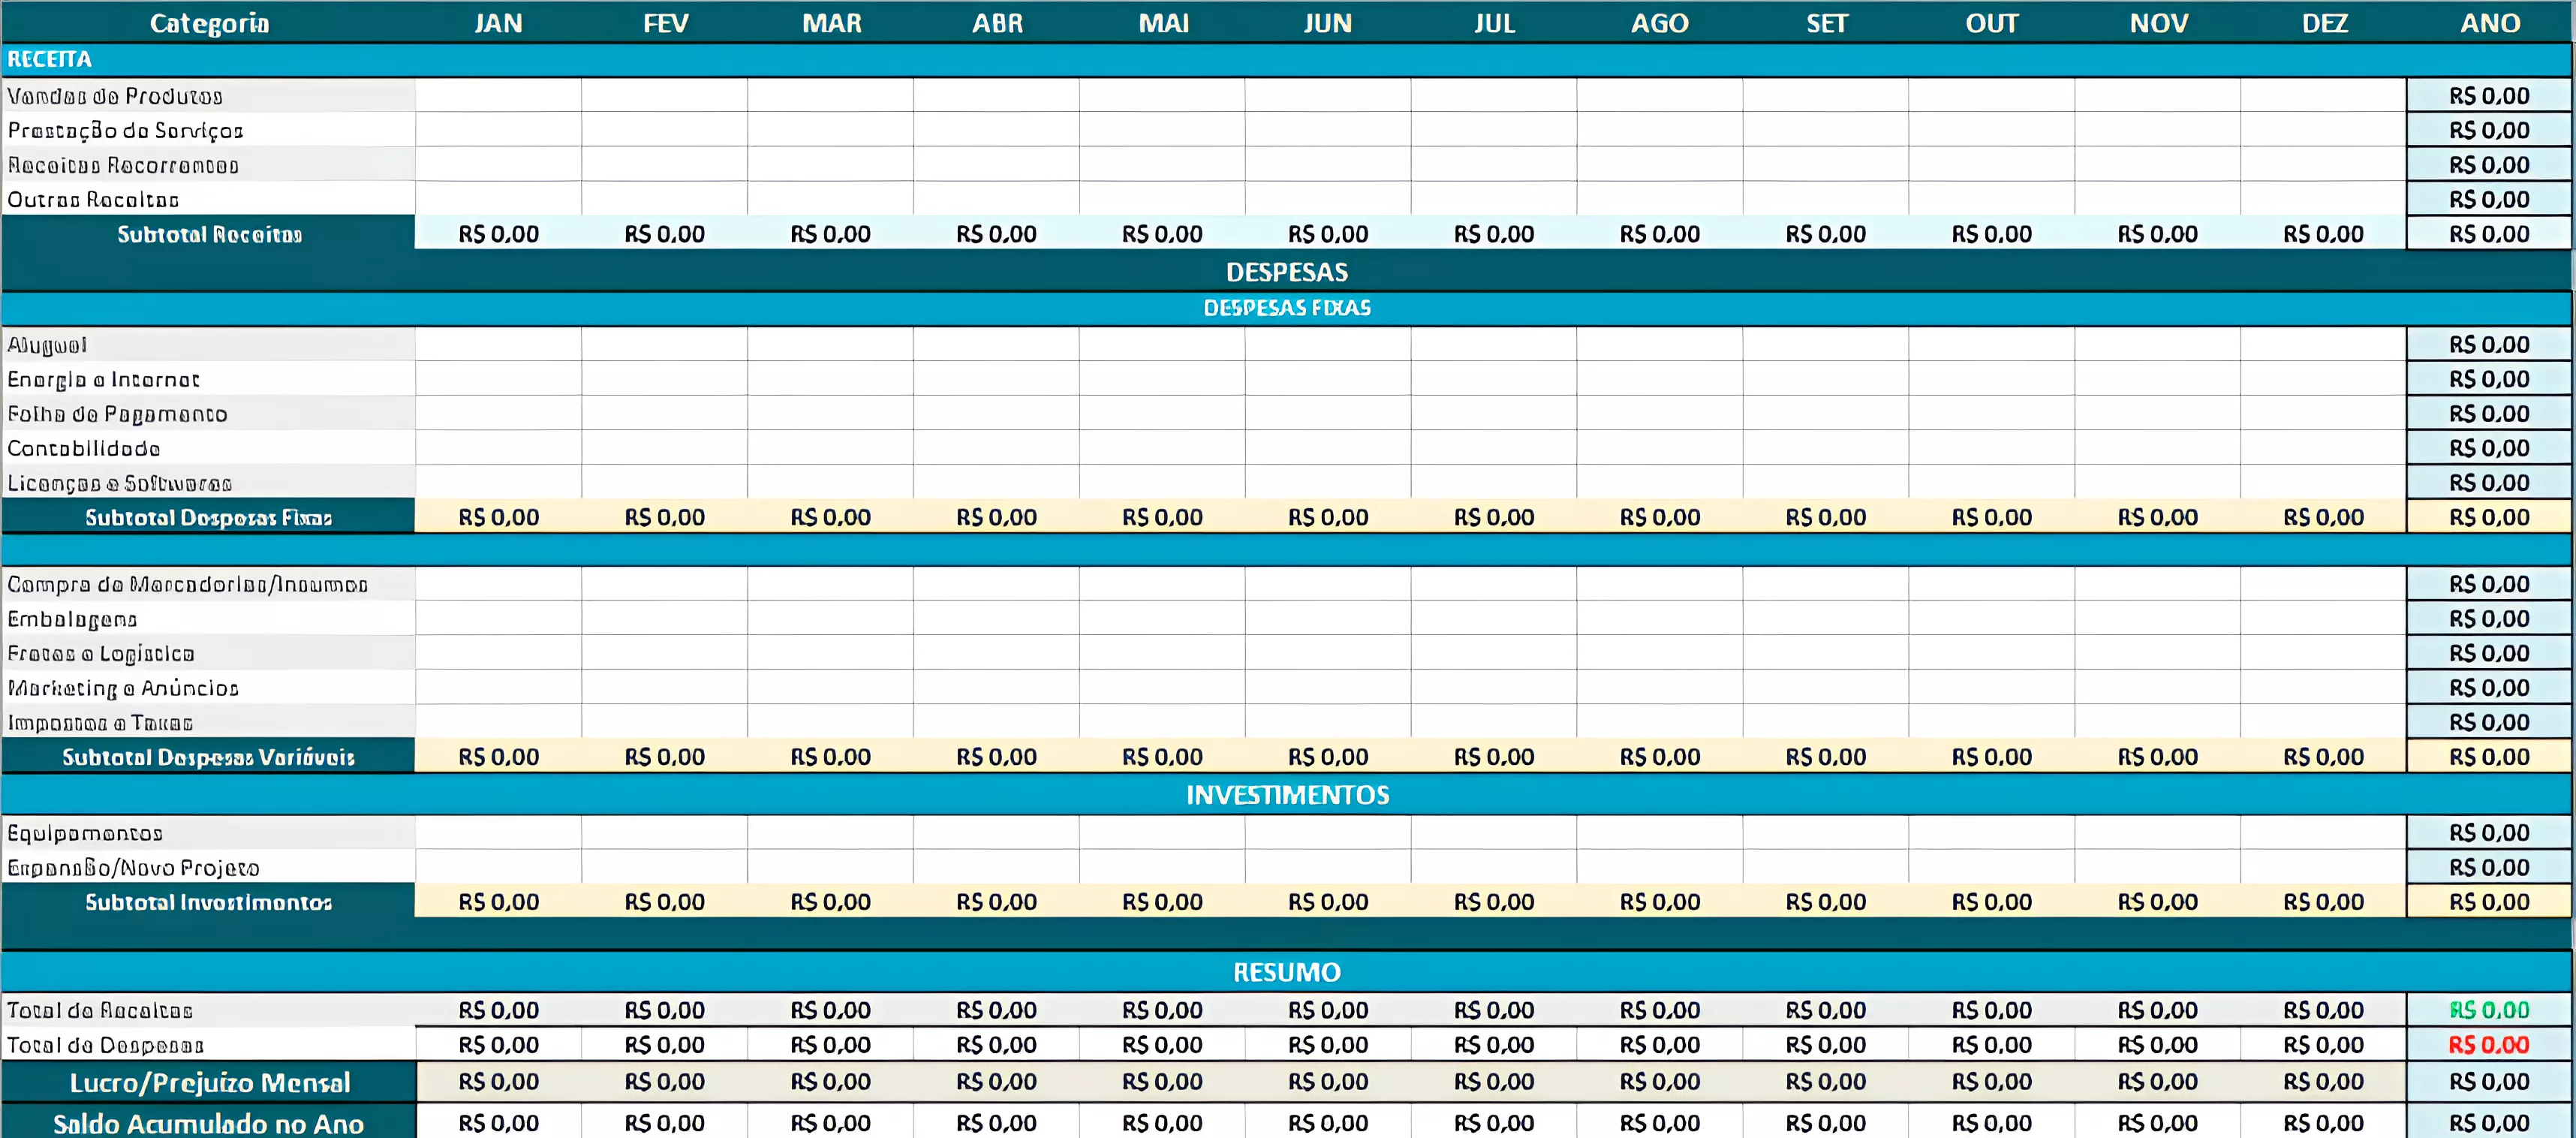Select Folha de Pagamento June cell
Screen dimensions: 2576x1138
coord(1327,413)
